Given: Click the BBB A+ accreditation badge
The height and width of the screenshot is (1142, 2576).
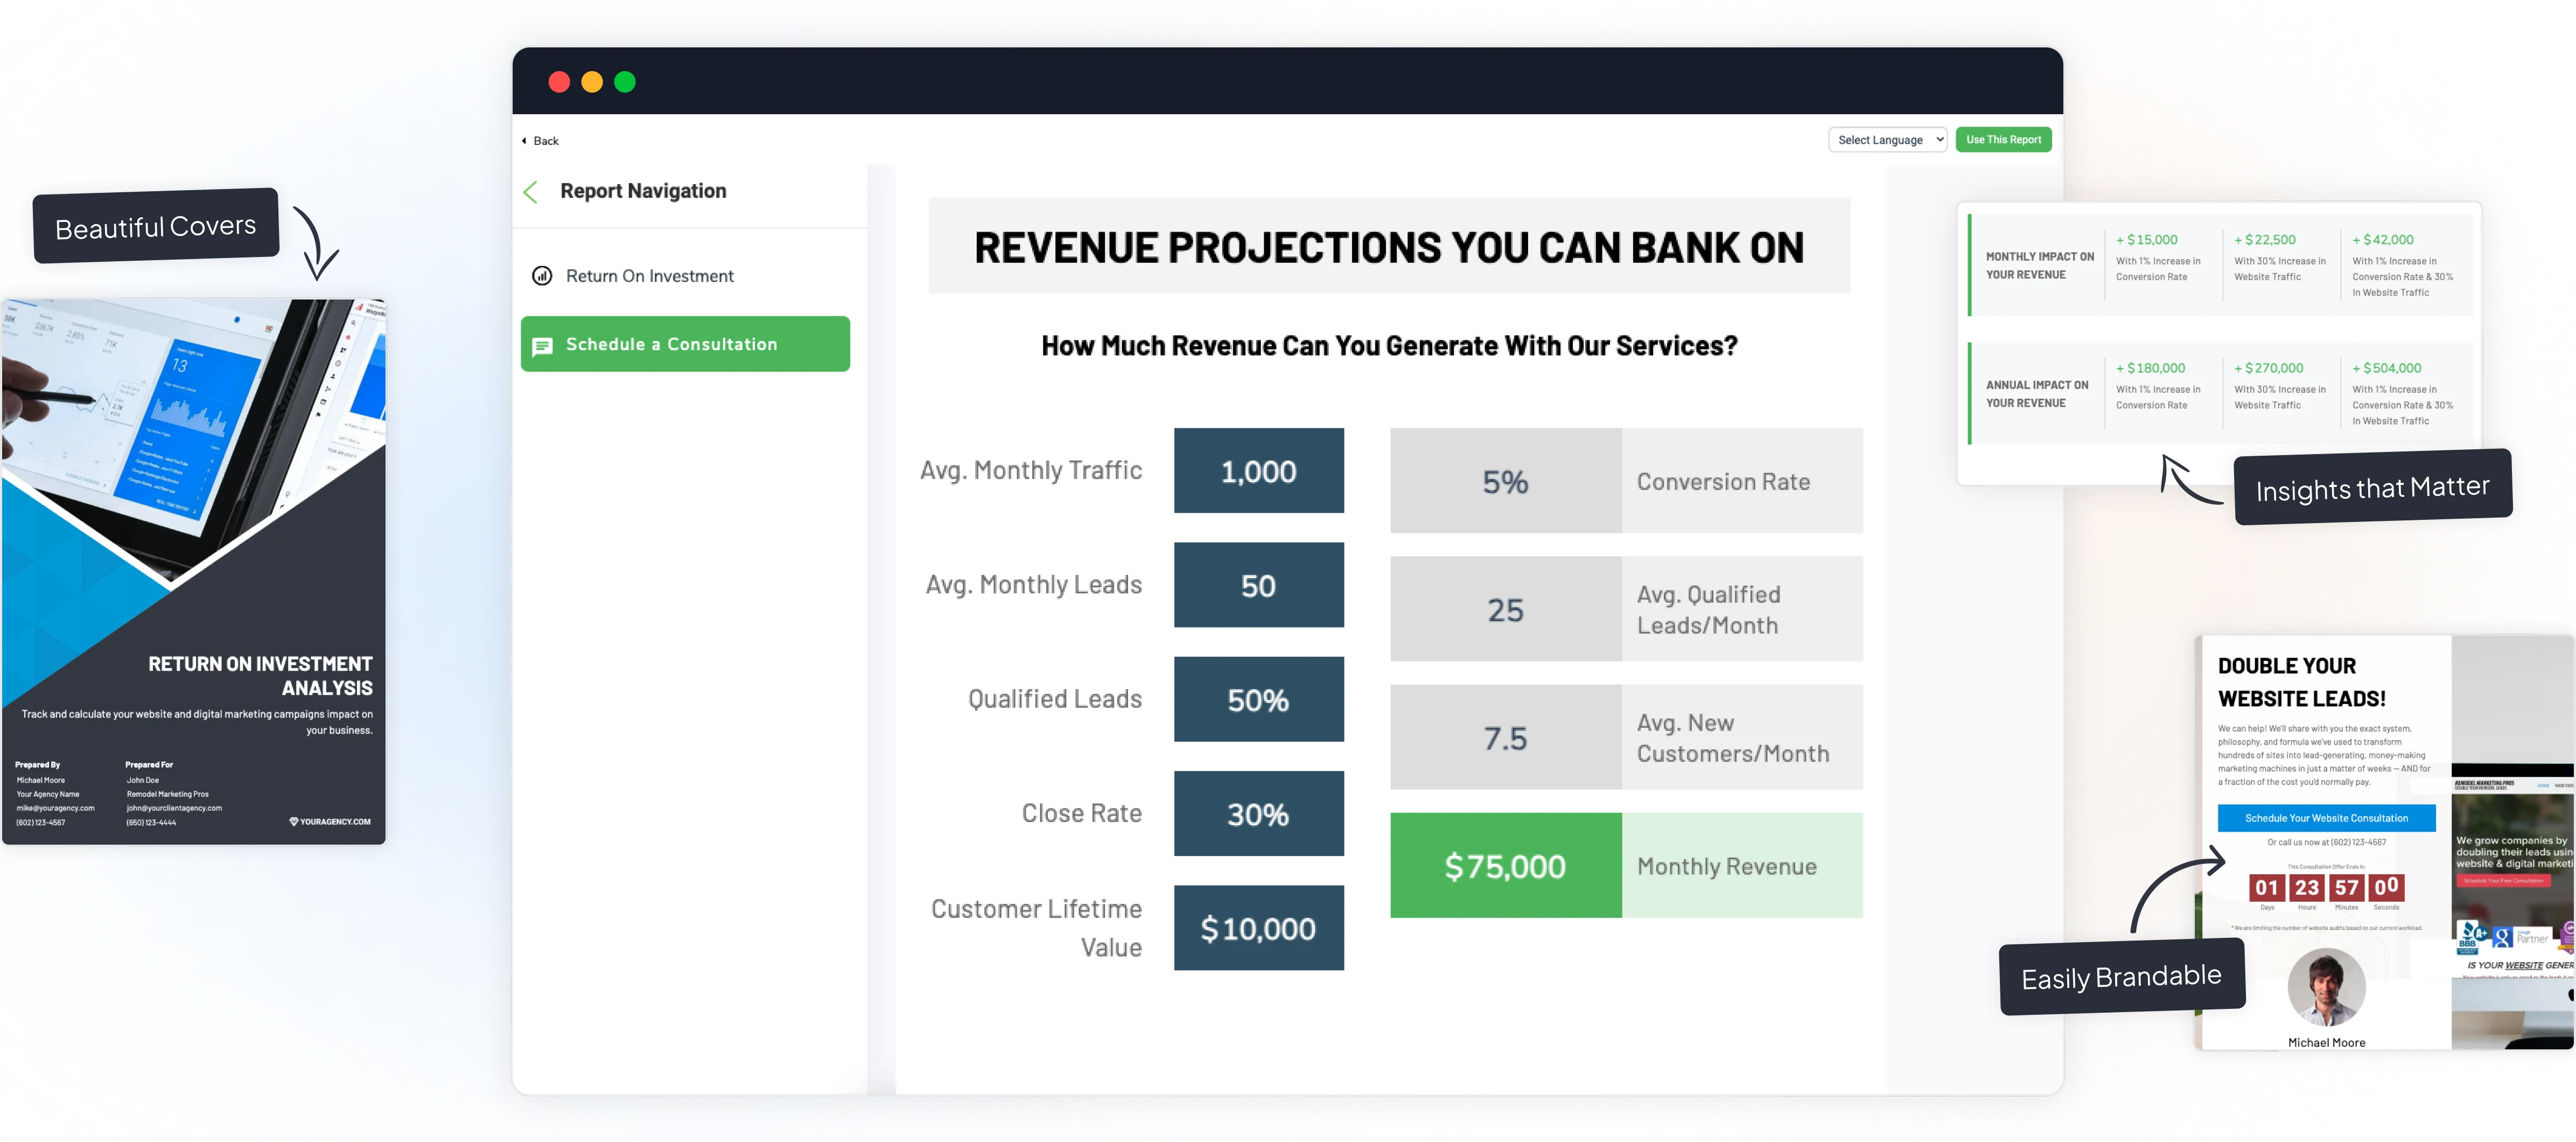Looking at the screenshot, I should click(2467, 938).
